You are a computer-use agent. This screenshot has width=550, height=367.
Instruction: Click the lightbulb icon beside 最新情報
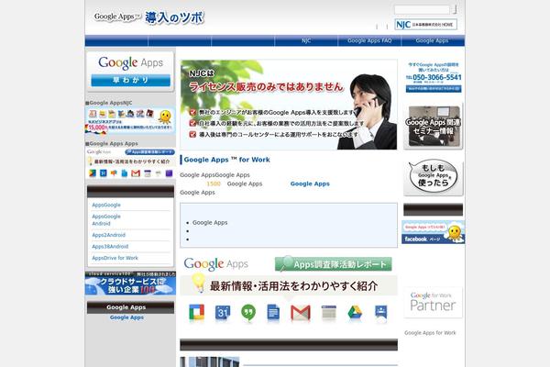(x=198, y=284)
